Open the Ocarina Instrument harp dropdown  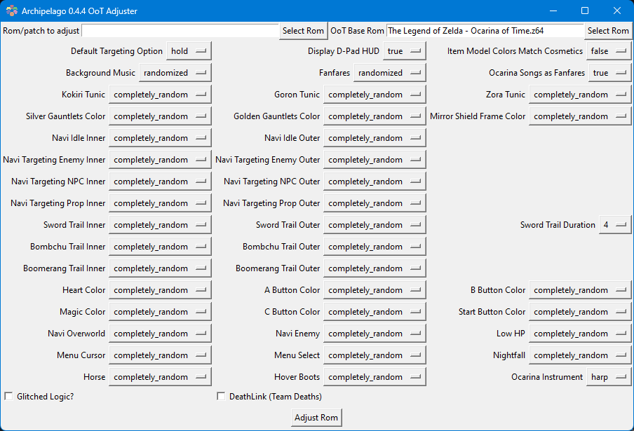(x=609, y=377)
